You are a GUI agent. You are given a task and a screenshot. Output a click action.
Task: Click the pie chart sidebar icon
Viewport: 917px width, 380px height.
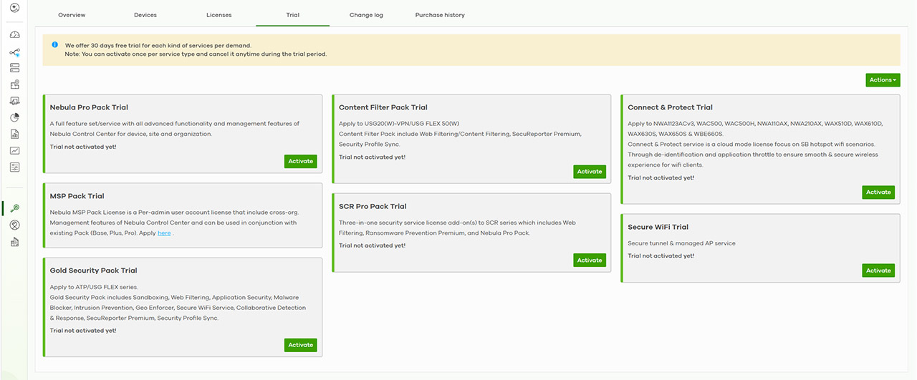(14, 117)
